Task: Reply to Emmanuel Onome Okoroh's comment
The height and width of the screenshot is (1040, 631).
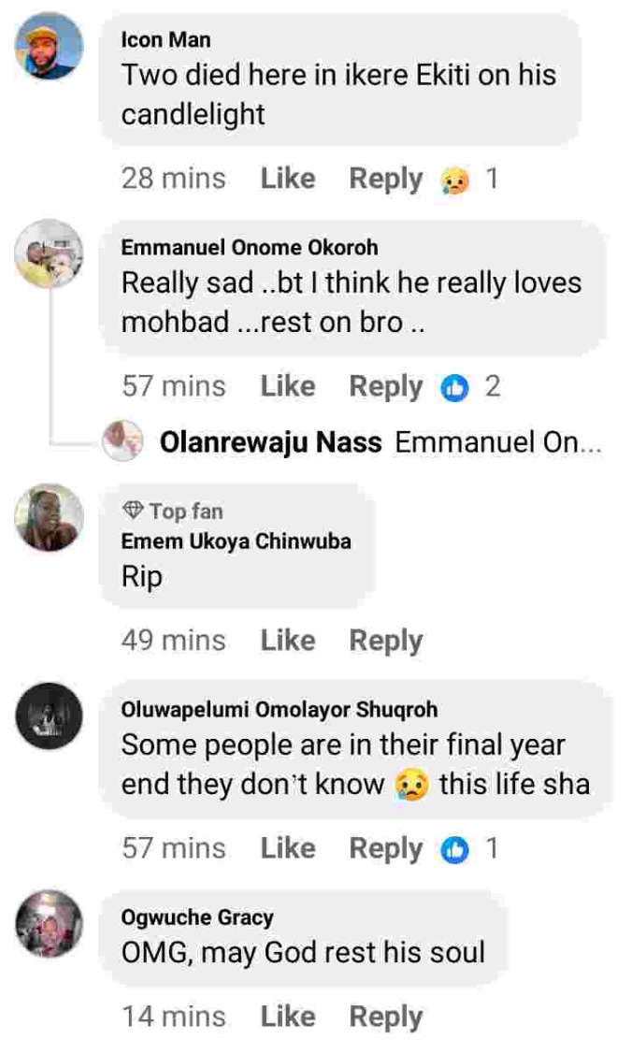Action: coord(385,386)
